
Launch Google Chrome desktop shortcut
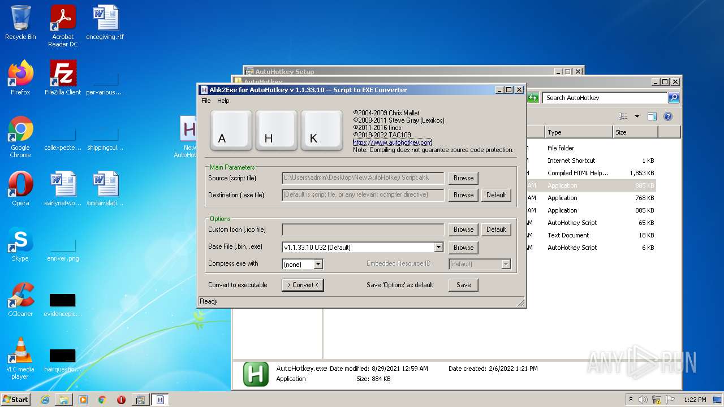point(20,137)
